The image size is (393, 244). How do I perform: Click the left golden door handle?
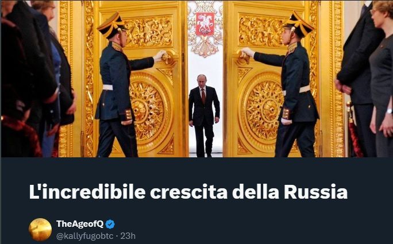coord(168,58)
